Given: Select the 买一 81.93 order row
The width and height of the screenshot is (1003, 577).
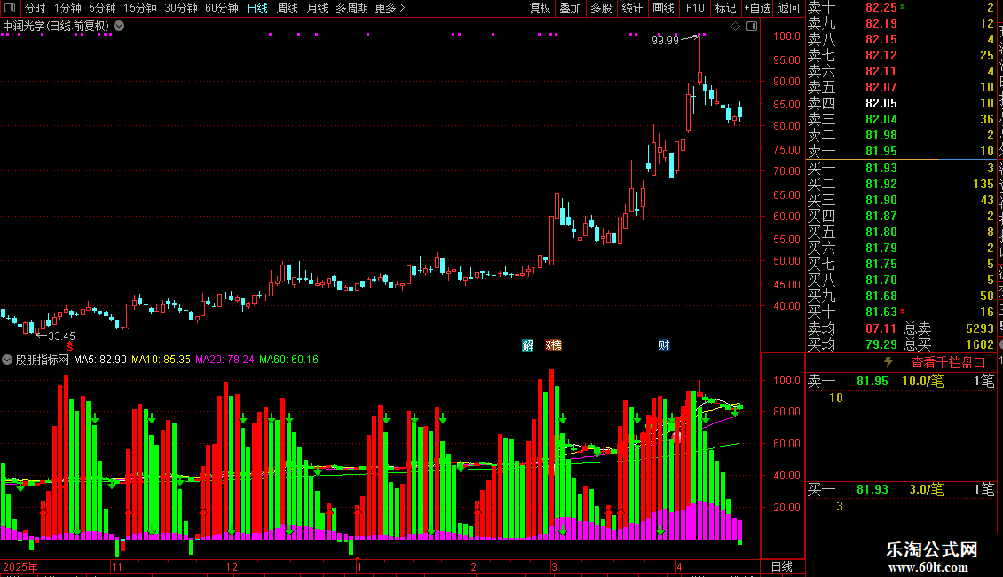Looking at the screenshot, I should (x=901, y=168).
